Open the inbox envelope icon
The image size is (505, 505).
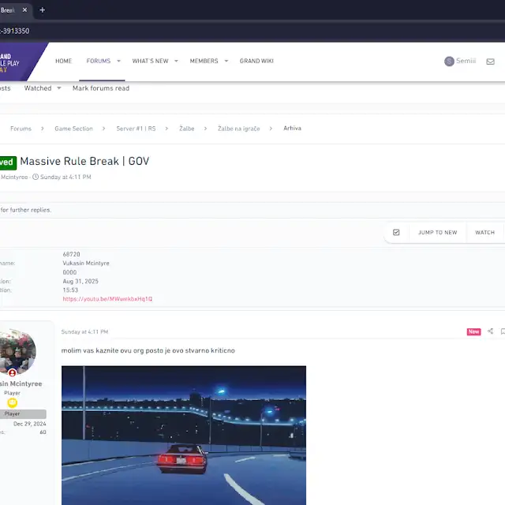(x=490, y=62)
